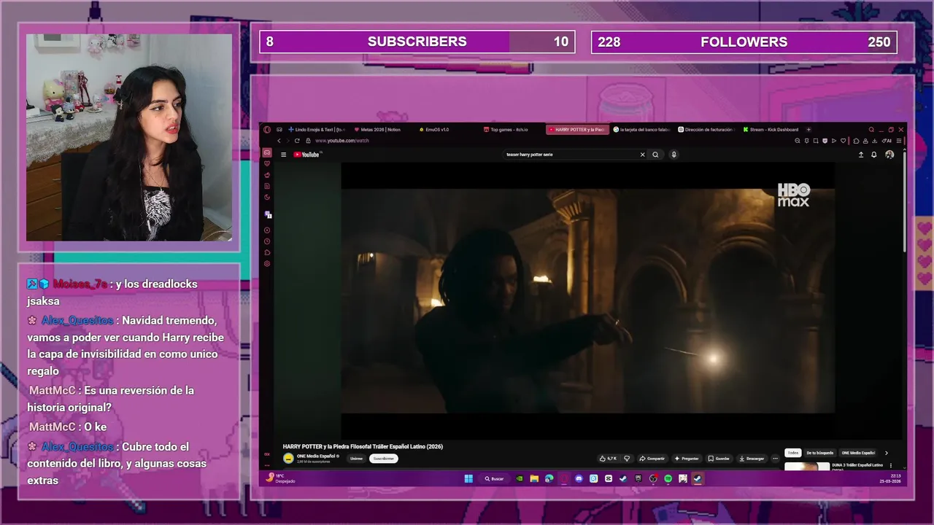Open the settings gear in Opera sidebar

pos(267,263)
